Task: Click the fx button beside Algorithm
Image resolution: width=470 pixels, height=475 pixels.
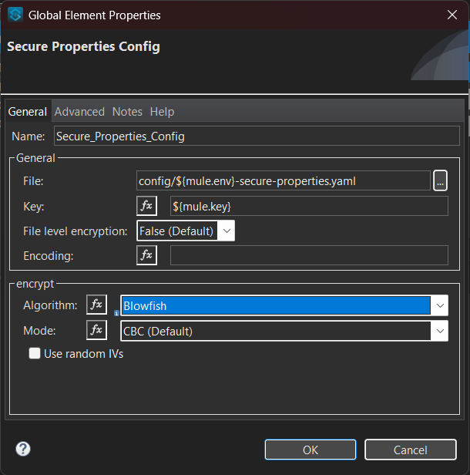Action: tap(96, 305)
